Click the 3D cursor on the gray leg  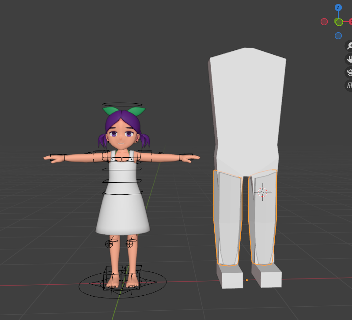pyautogui.click(x=263, y=192)
